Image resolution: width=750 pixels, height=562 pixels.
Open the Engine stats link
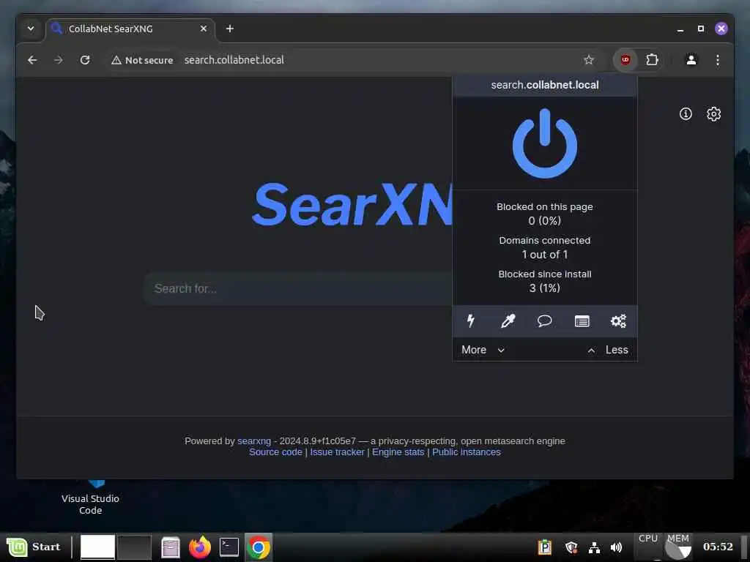(398, 452)
